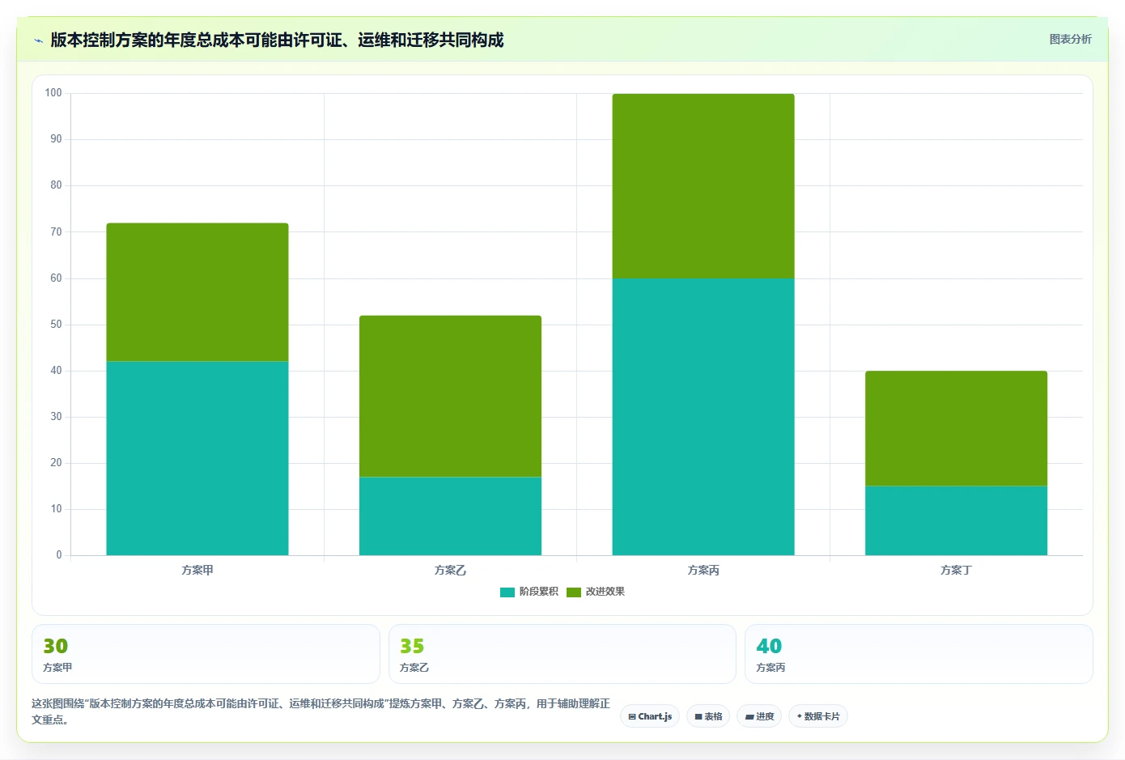The width and height of the screenshot is (1125, 760).
Task: Toggle the 阶段累积 legend swatch
Action: (x=507, y=592)
